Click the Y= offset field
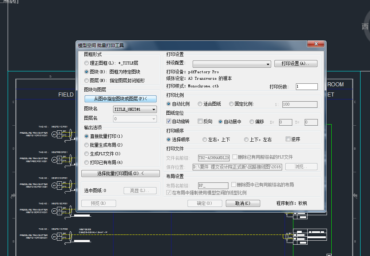 click(311, 122)
